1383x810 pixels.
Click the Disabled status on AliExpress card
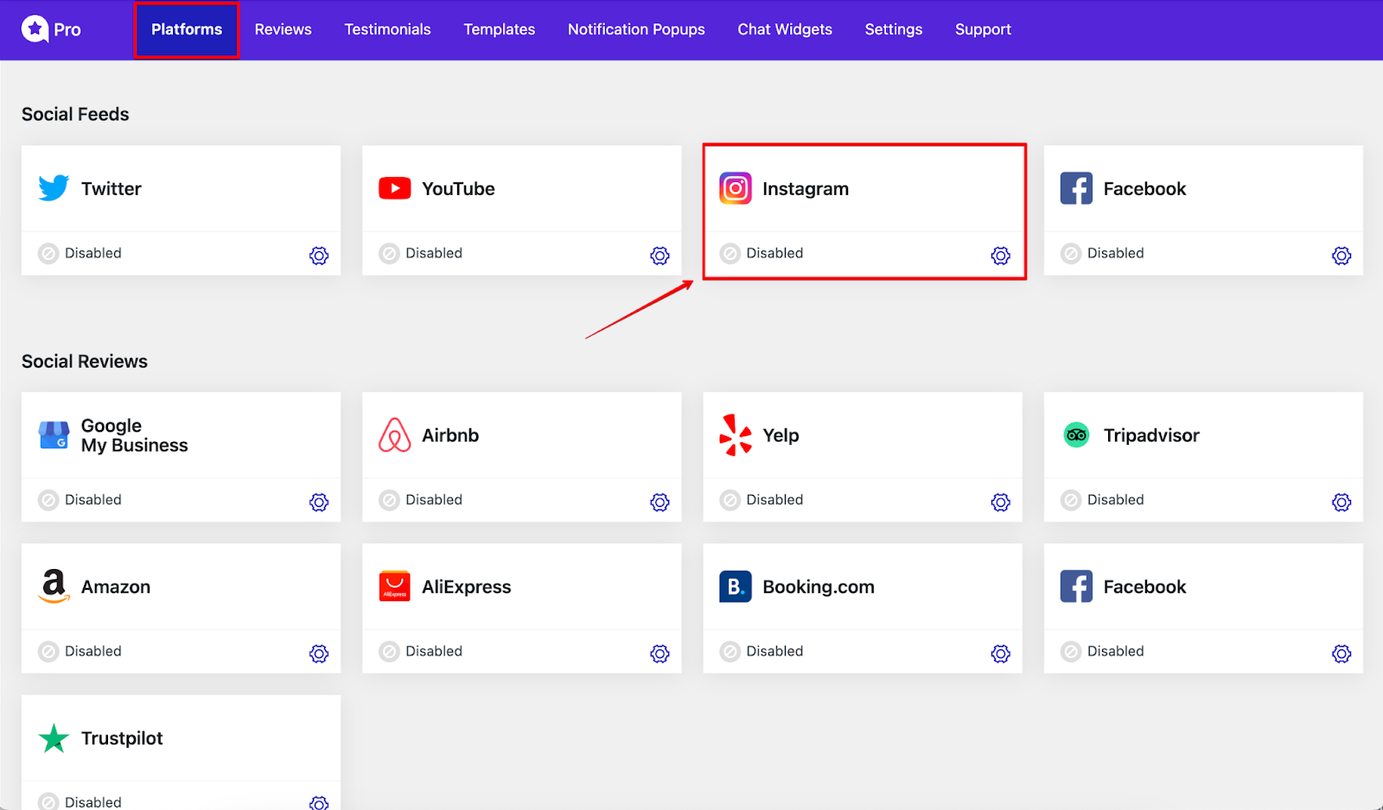coord(421,651)
